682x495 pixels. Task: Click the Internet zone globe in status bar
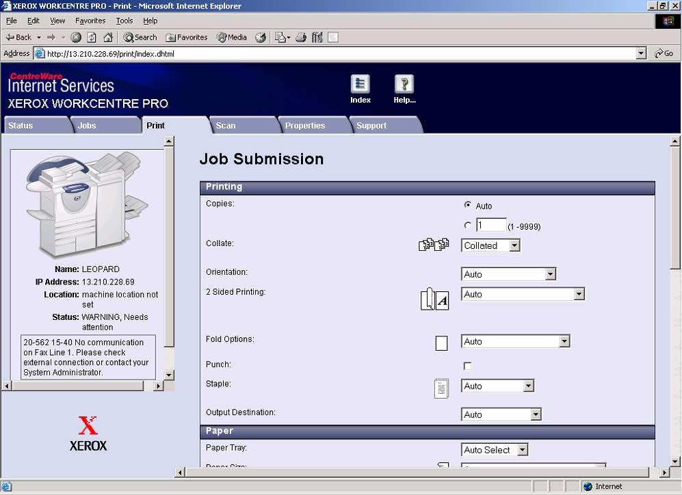point(588,486)
